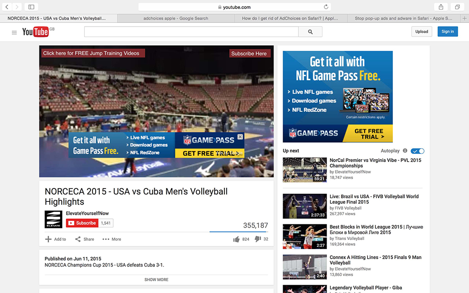Open NorCal Premier vs Virginia Vibe title
Screen dimensions: 469x293
[x=376, y=163]
